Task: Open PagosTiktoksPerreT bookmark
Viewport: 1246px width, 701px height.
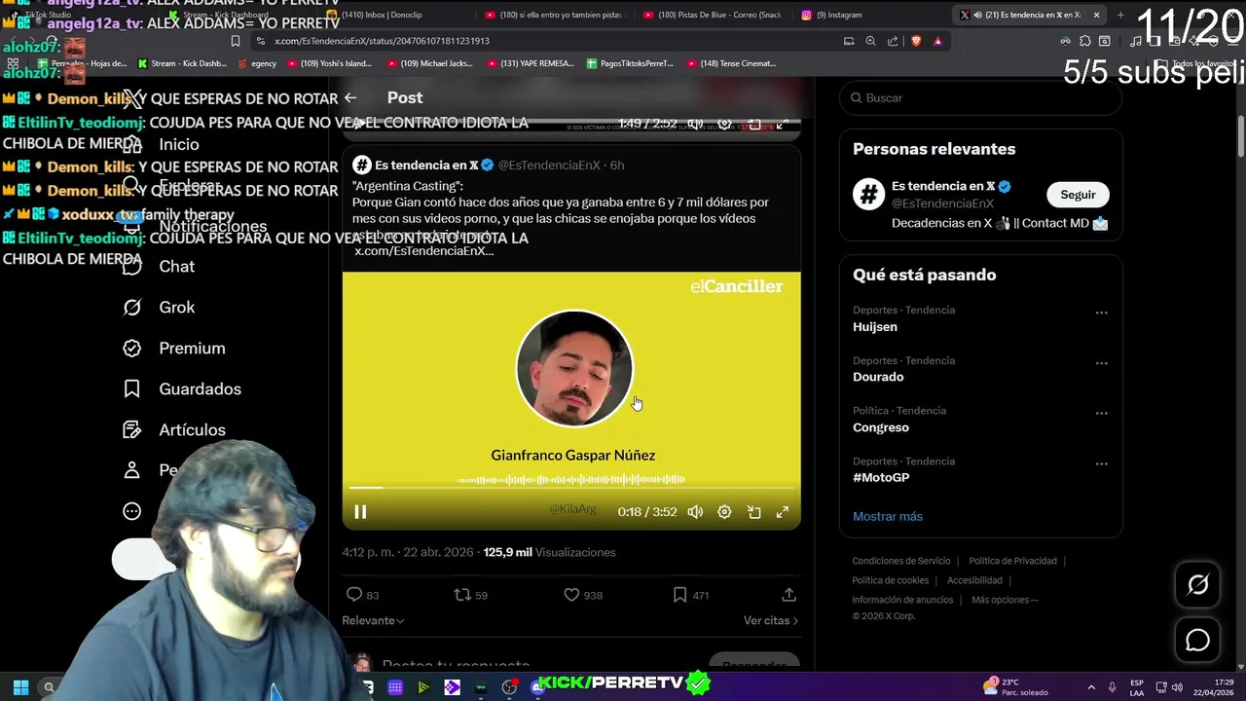Action: (630, 63)
